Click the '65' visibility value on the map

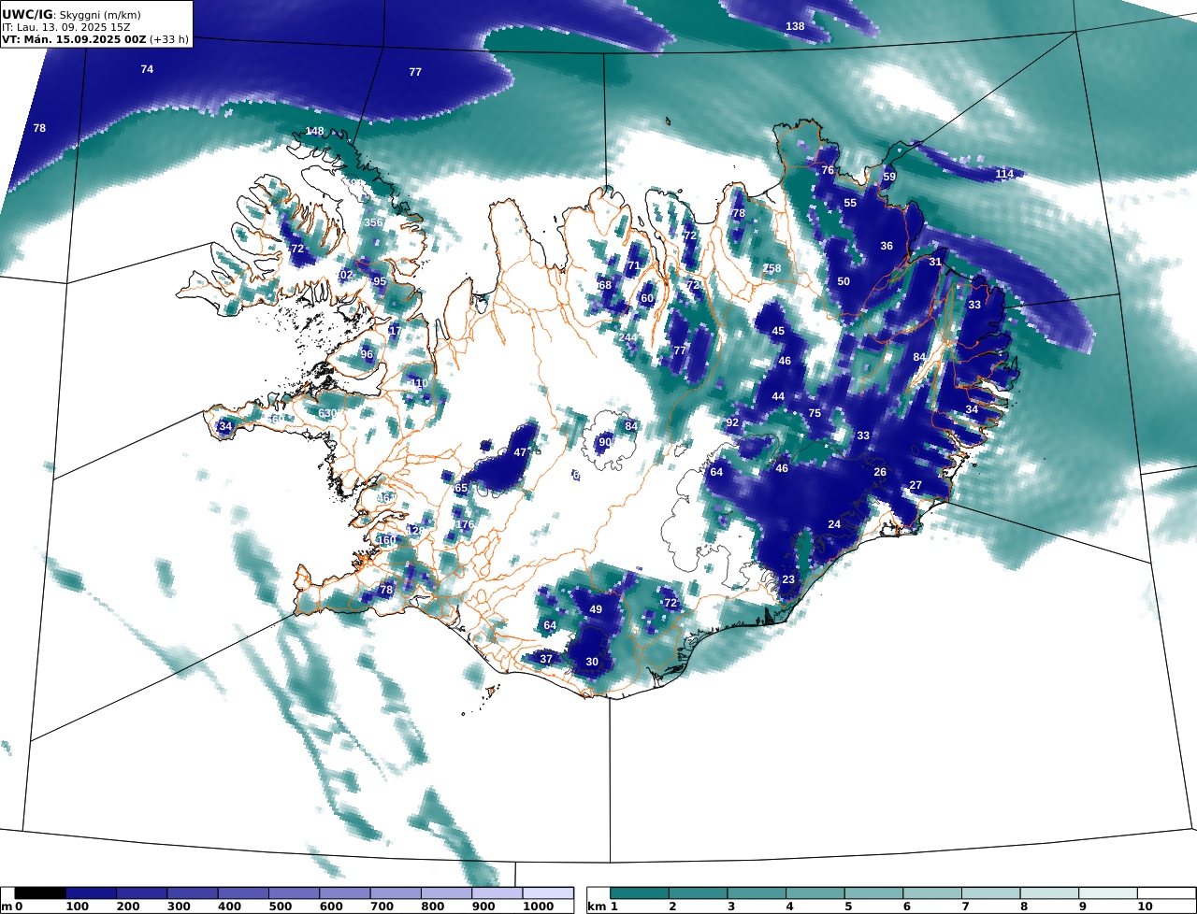coord(461,488)
